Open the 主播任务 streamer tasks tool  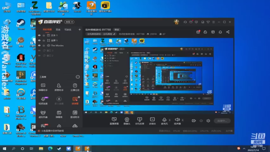[75, 87]
